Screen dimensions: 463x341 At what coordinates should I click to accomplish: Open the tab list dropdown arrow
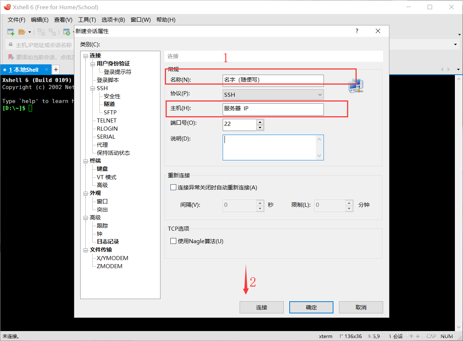(x=459, y=70)
